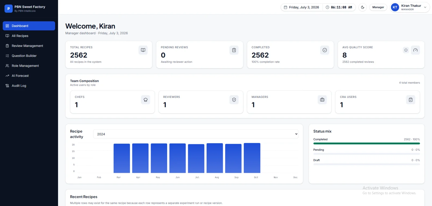Click the Review Management clipboard icon
The height and width of the screenshot is (206, 432).
7,46
